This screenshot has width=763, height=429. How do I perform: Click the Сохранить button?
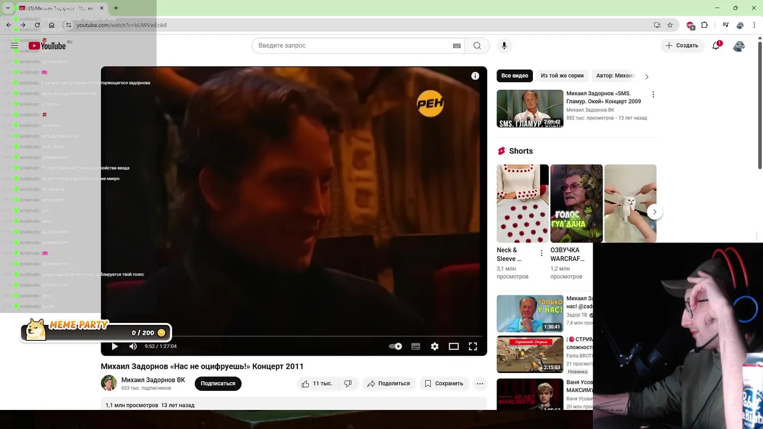[443, 384]
